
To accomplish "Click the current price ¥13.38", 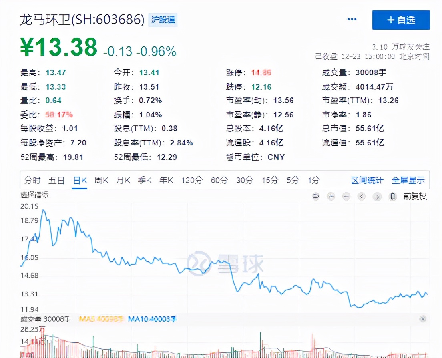I will tap(58, 47).
